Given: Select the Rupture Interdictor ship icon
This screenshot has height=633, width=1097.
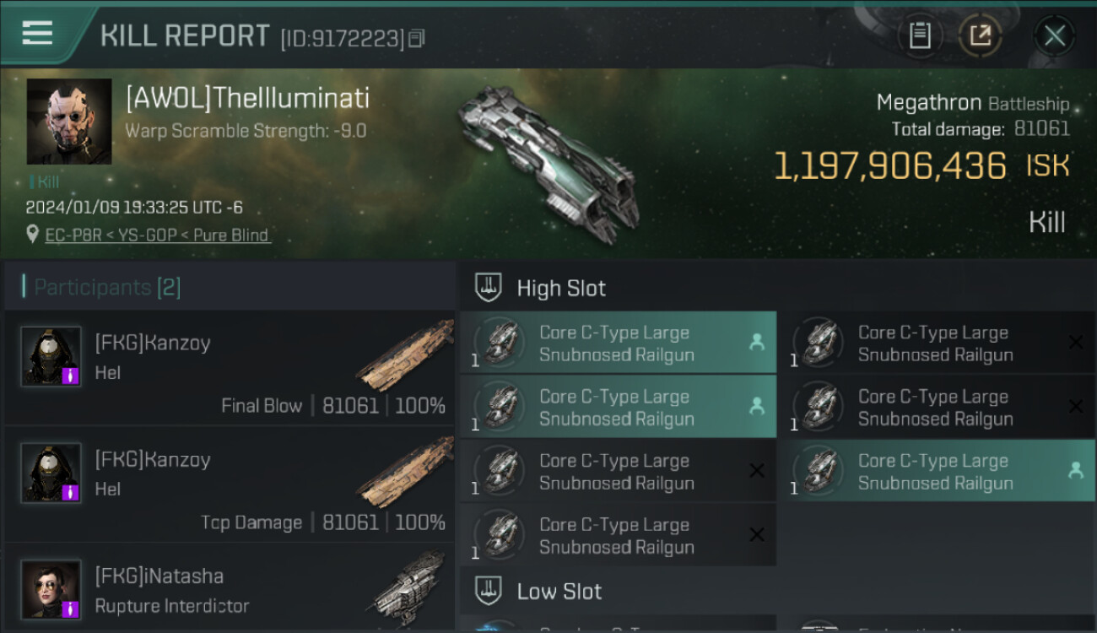Looking at the screenshot, I should pos(411,587).
